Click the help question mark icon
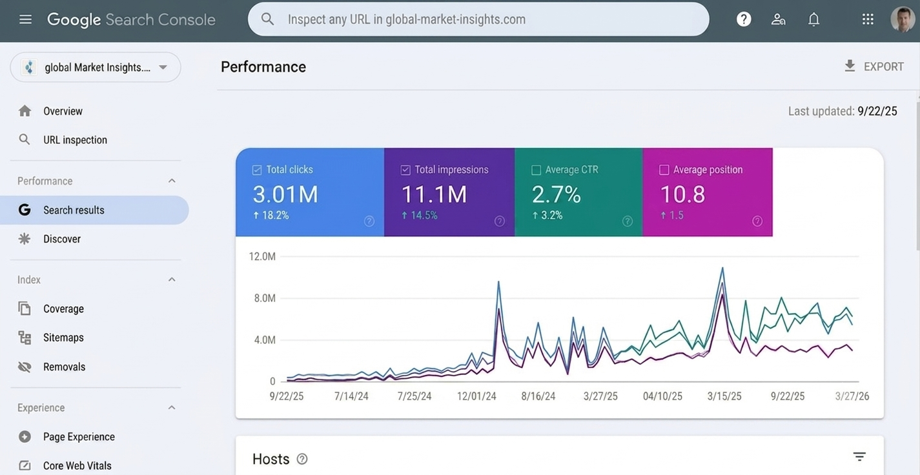The width and height of the screenshot is (920, 475). pyautogui.click(x=744, y=19)
